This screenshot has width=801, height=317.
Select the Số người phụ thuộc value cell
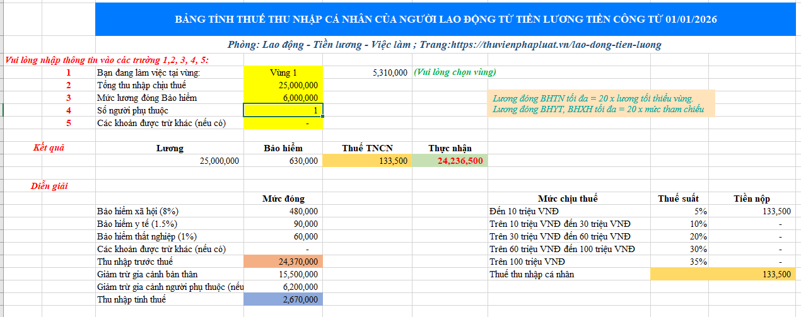click(283, 110)
